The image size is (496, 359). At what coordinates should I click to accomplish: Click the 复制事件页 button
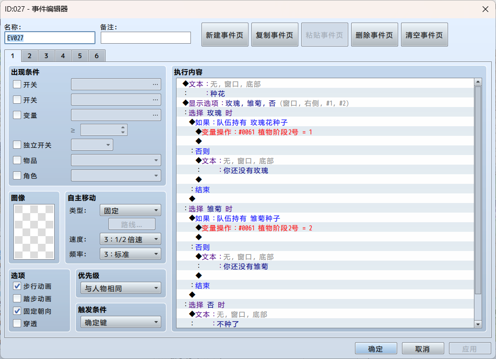275,35
